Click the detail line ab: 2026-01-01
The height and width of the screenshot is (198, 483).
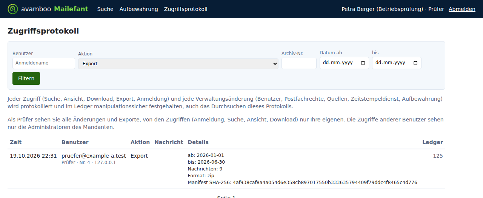pos(206,155)
